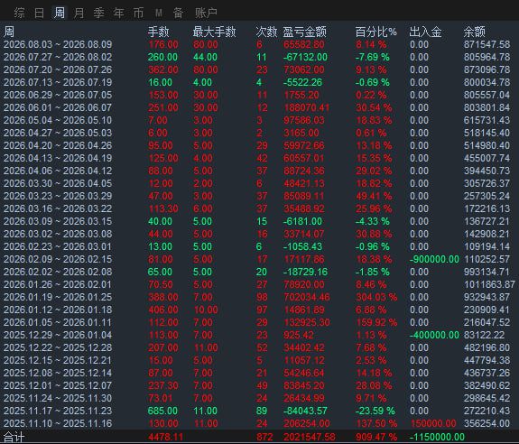Select week row 2026.03.02 ~ 2026.03.08

click(x=260, y=234)
